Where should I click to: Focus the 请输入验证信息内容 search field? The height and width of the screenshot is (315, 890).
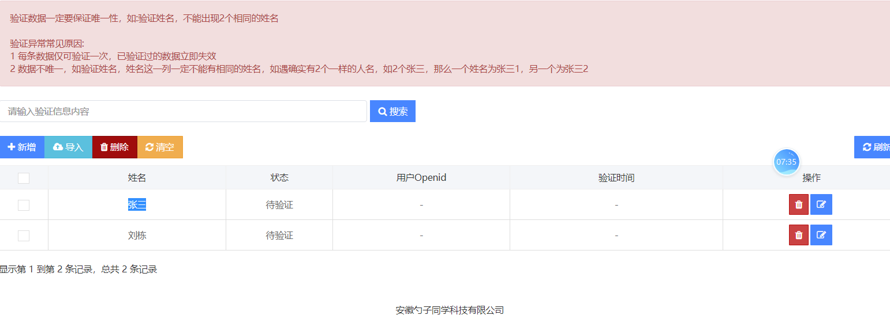coord(183,111)
